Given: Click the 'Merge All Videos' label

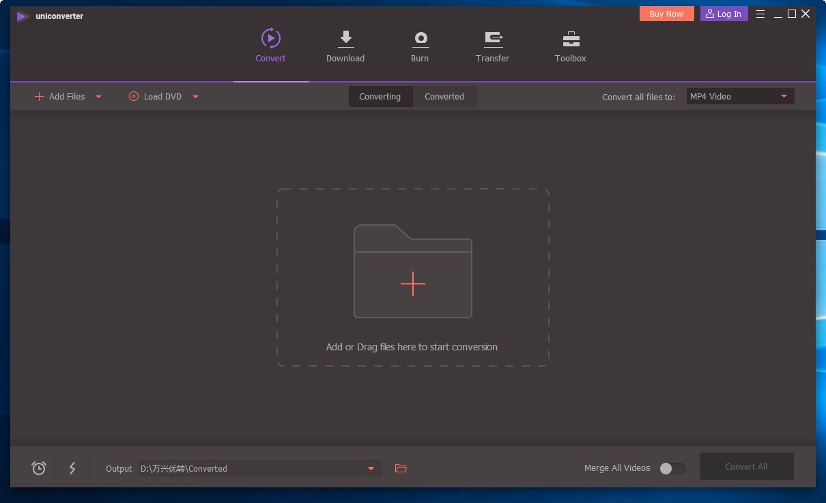Looking at the screenshot, I should 617,468.
